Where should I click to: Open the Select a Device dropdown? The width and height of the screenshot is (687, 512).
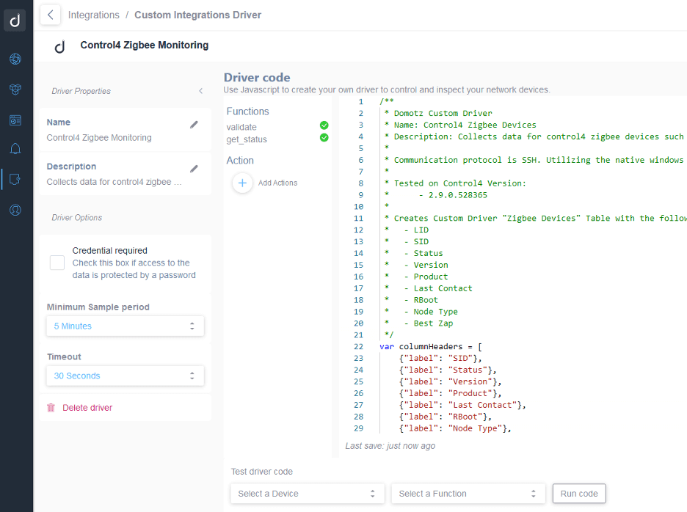tap(308, 494)
